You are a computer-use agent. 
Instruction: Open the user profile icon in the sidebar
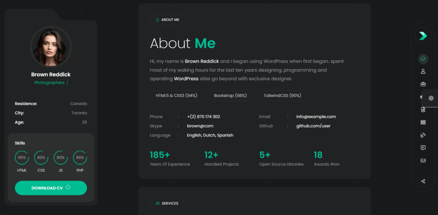coord(423,71)
